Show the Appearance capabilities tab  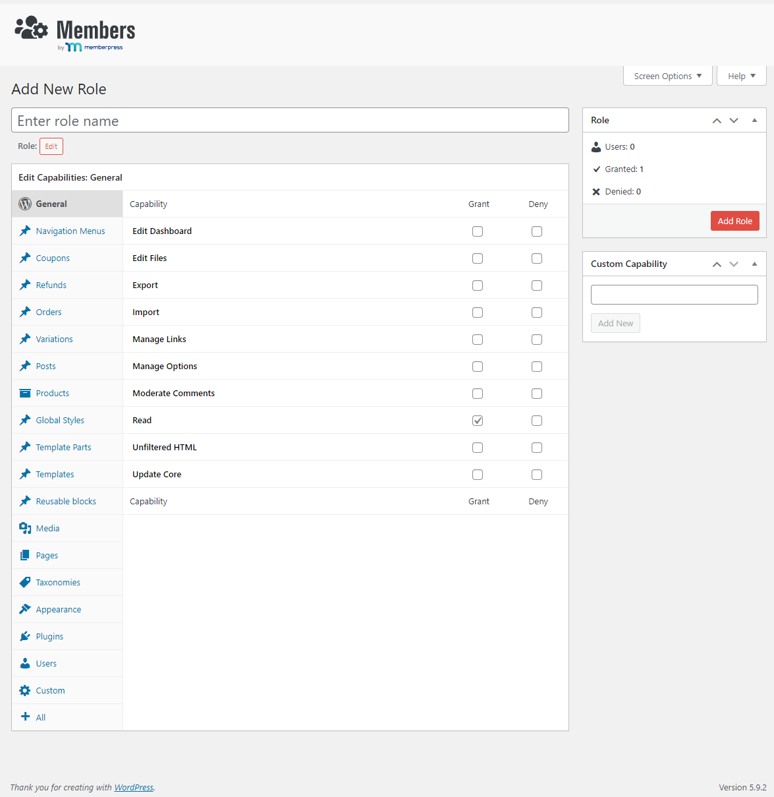tap(67, 609)
